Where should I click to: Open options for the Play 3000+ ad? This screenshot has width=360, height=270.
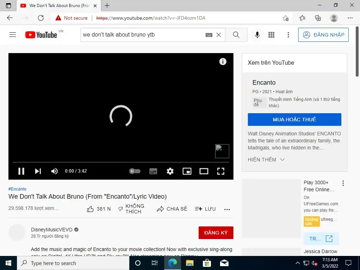coord(343,183)
